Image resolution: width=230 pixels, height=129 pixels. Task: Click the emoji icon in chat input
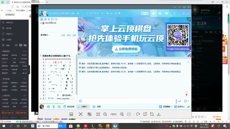click(80, 101)
